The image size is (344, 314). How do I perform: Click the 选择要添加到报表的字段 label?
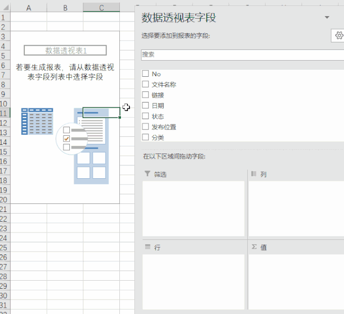(176, 35)
